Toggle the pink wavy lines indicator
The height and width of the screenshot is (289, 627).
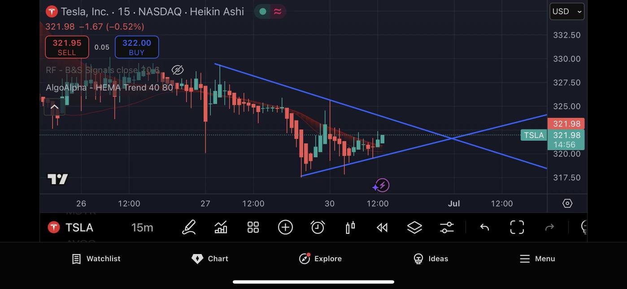click(x=278, y=12)
